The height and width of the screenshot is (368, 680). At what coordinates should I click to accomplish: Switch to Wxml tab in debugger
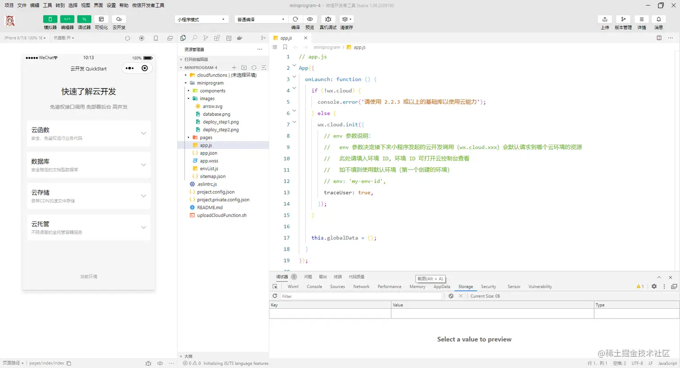(293, 287)
